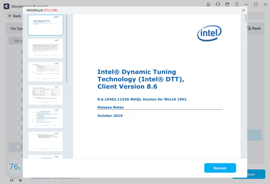Select the first page thumbnail
The height and width of the screenshot is (184, 270).
[x=45, y=25]
